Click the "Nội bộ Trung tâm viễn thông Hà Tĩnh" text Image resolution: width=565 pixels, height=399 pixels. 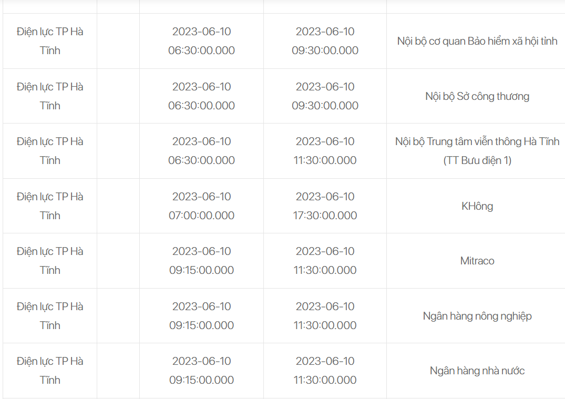[477, 141]
